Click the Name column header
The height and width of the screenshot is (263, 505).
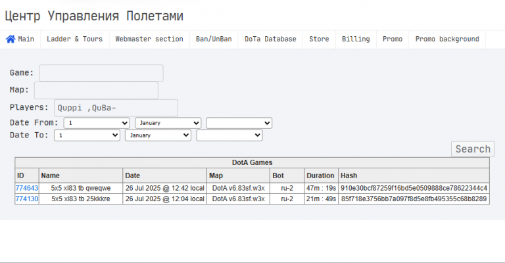pos(81,176)
